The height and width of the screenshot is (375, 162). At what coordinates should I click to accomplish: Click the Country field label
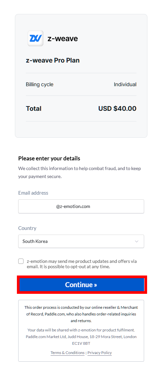pos(27,228)
